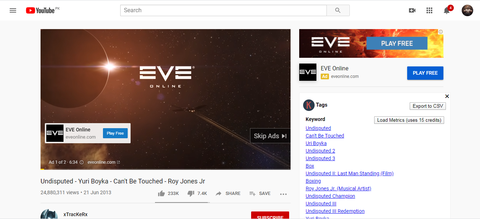Click inside the Search input field

pyautogui.click(x=222, y=10)
